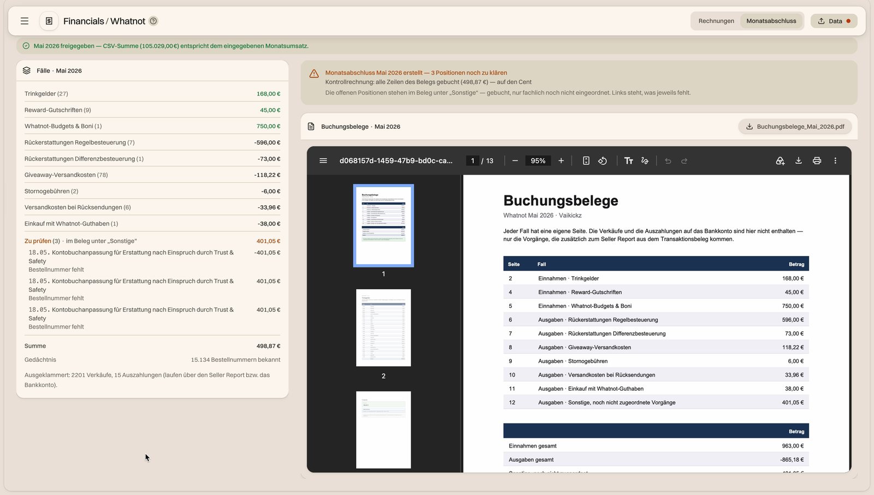The width and height of the screenshot is (874, 495).
Task: Click the Trinkgelder (27) row
Action: pyautogui.click(x=152, y=94)
